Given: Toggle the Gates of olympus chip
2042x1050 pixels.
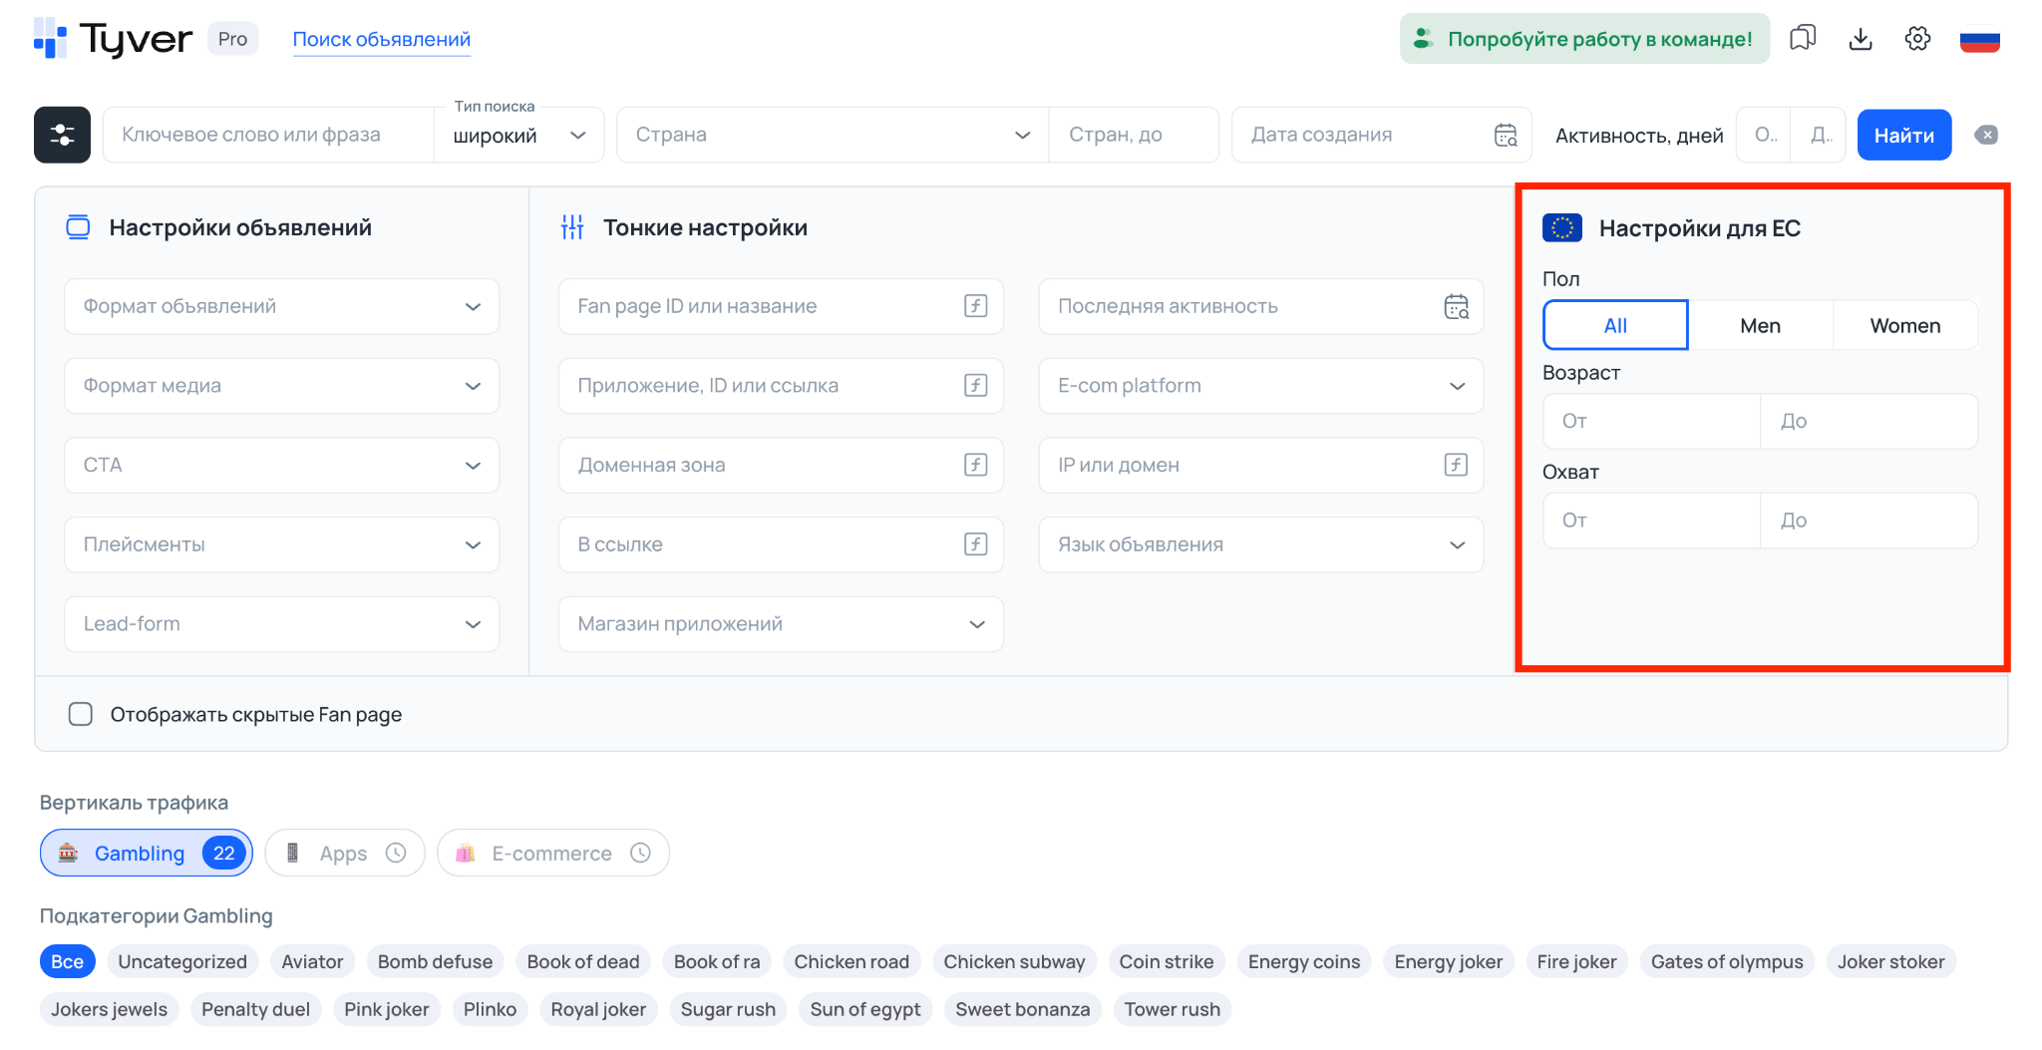Looking at the screenshot, I should [1727, 961].
